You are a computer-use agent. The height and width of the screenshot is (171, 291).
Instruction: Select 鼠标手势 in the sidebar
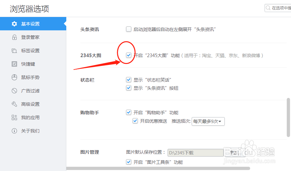(33, 77)
